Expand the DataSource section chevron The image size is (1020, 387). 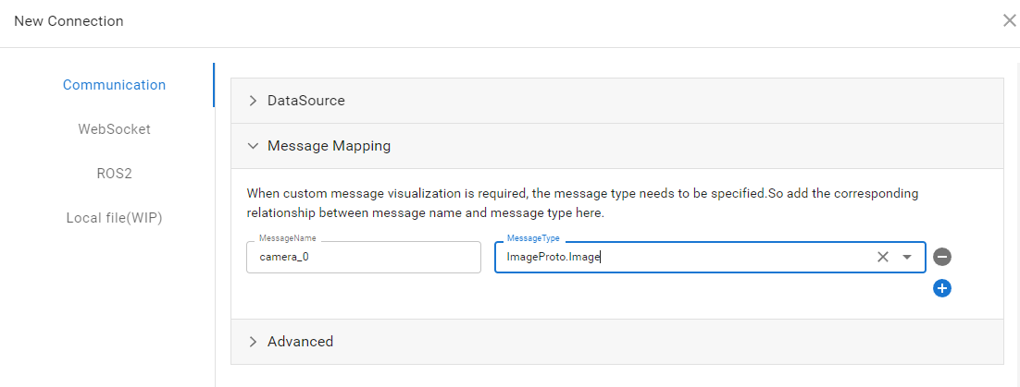click(x=253, y=101)
